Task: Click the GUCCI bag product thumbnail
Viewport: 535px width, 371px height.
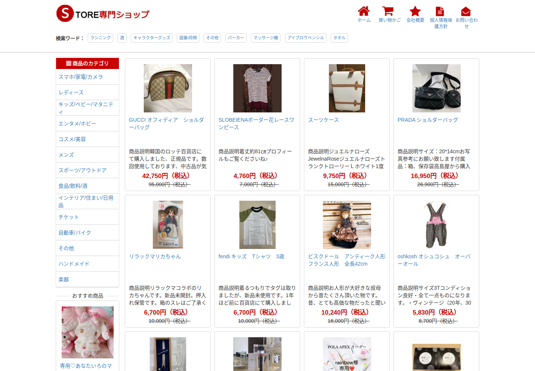Action: (168, 88)
